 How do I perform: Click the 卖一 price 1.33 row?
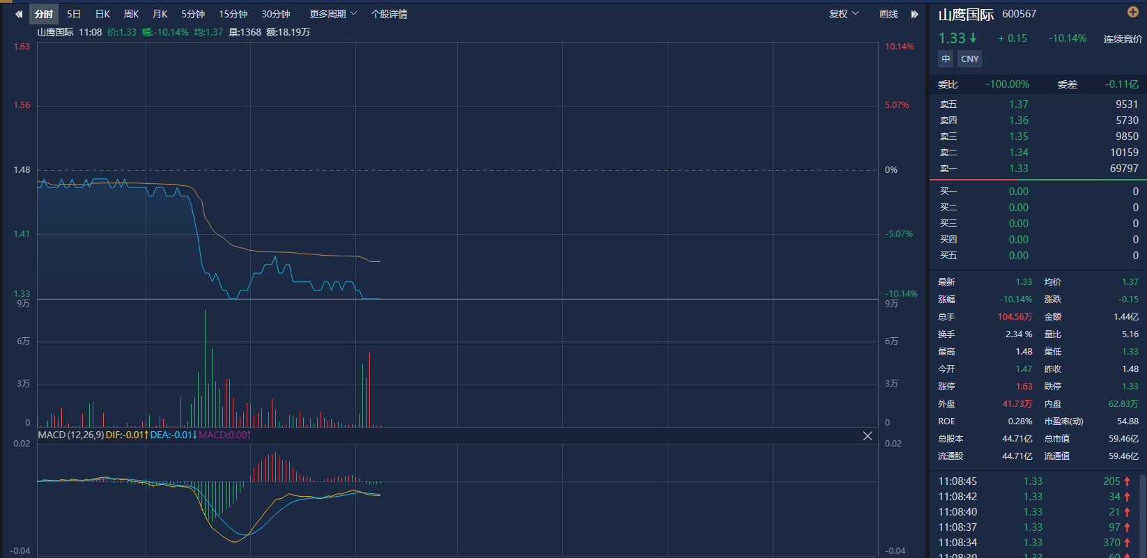pyautogui.click(x=1038, y=169)
